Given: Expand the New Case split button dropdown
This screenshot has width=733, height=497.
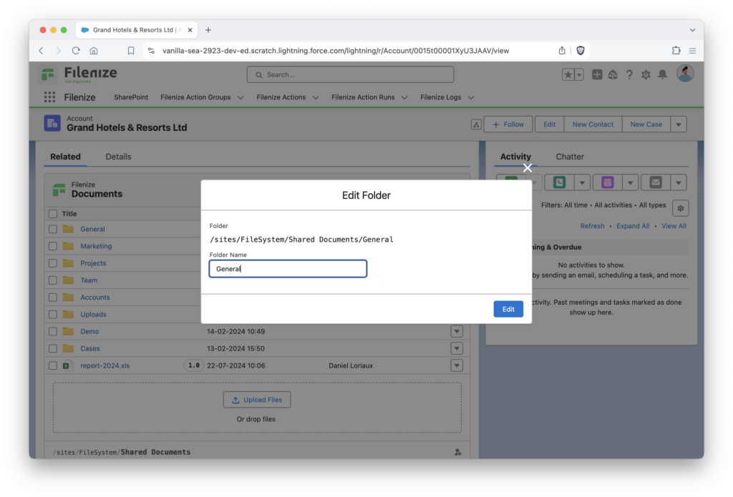Looking at the screenshot, I should [680, 124].
